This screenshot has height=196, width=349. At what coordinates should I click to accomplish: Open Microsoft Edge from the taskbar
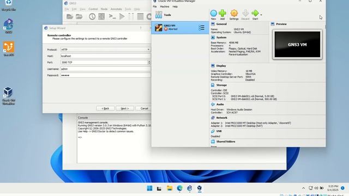tap(179, 188)
